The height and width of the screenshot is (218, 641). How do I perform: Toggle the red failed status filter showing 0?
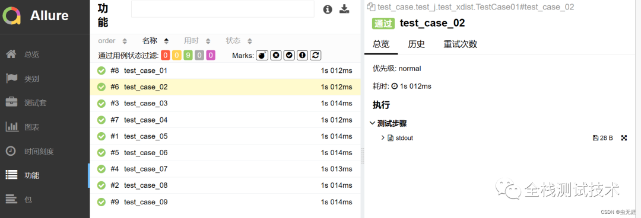click(x=165, y=55)
